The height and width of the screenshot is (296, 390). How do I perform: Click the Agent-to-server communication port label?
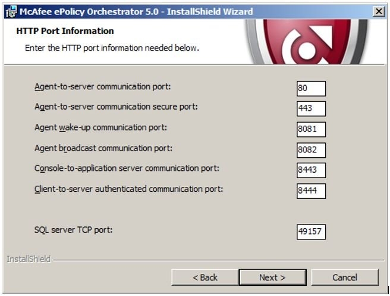[103, 87]
